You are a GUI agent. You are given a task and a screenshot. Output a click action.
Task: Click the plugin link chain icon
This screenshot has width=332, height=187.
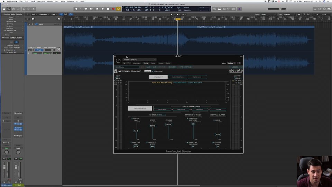[x=239, y=63]
